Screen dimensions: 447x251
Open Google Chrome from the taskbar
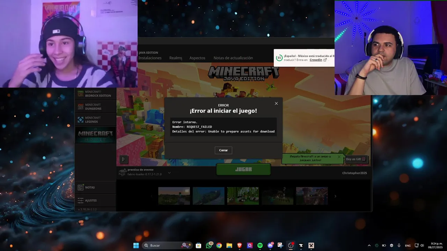(219, 245)
